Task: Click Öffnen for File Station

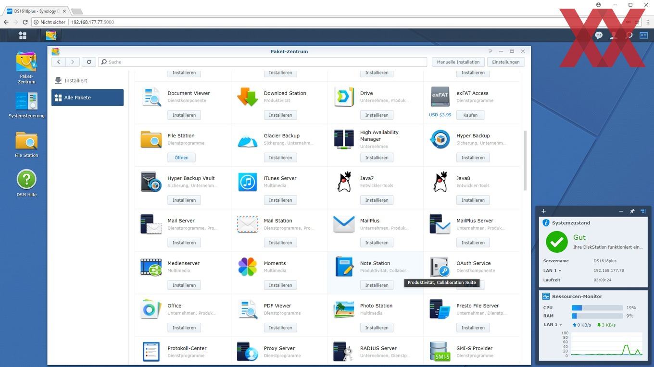Action: pos(181,158)
